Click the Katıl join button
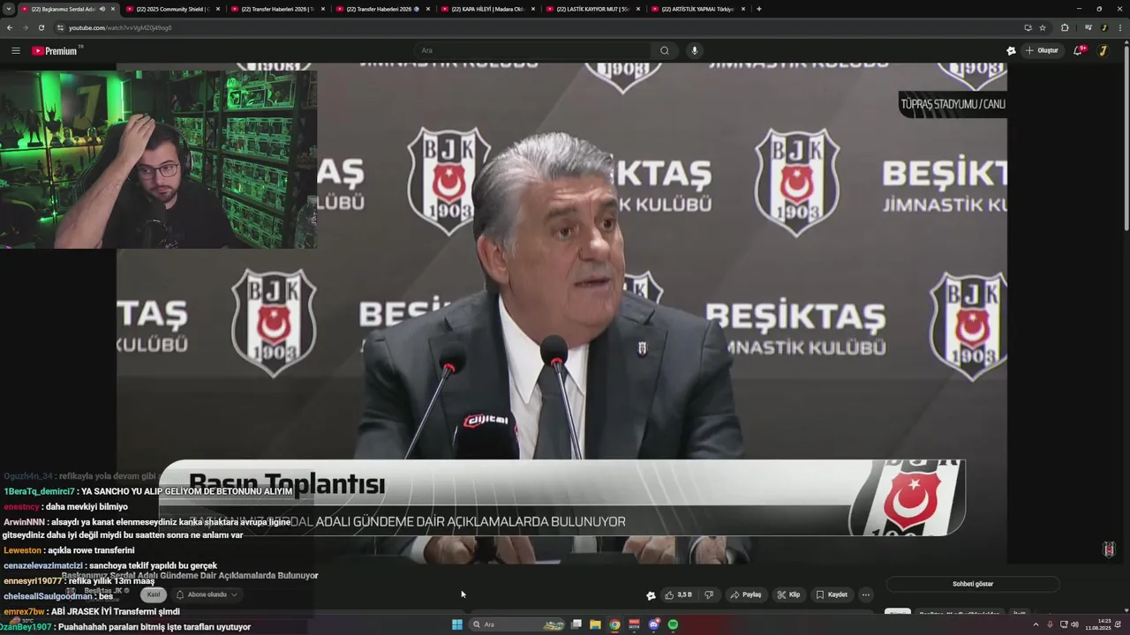Viewport: 1130px width, 635px height. point(154,594)
